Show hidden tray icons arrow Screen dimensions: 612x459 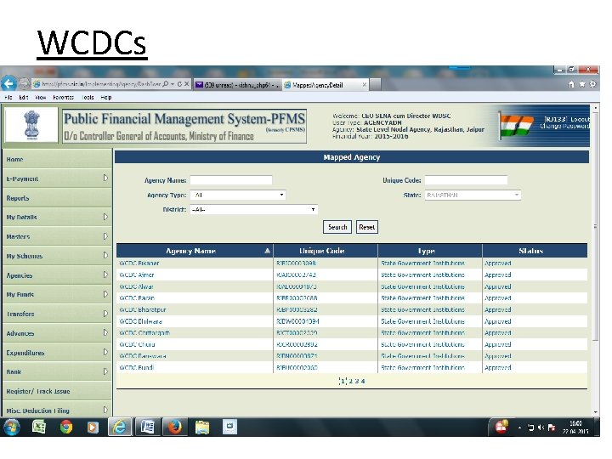(519, 428)
